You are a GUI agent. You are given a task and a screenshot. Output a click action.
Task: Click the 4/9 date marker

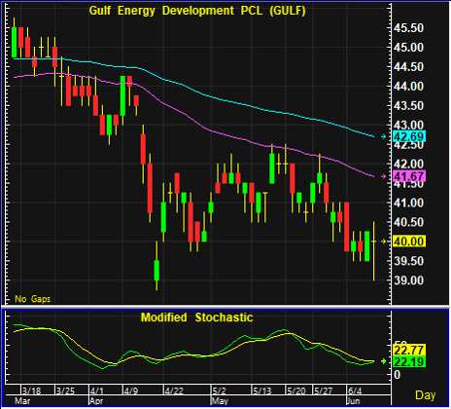coord(131,390)
